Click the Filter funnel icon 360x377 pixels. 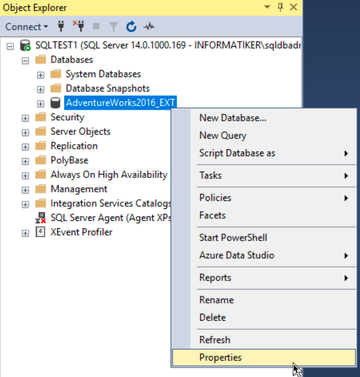point(113,27)
